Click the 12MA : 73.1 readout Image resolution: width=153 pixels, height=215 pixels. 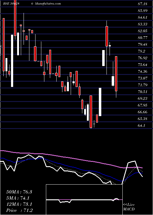point(19,204)
